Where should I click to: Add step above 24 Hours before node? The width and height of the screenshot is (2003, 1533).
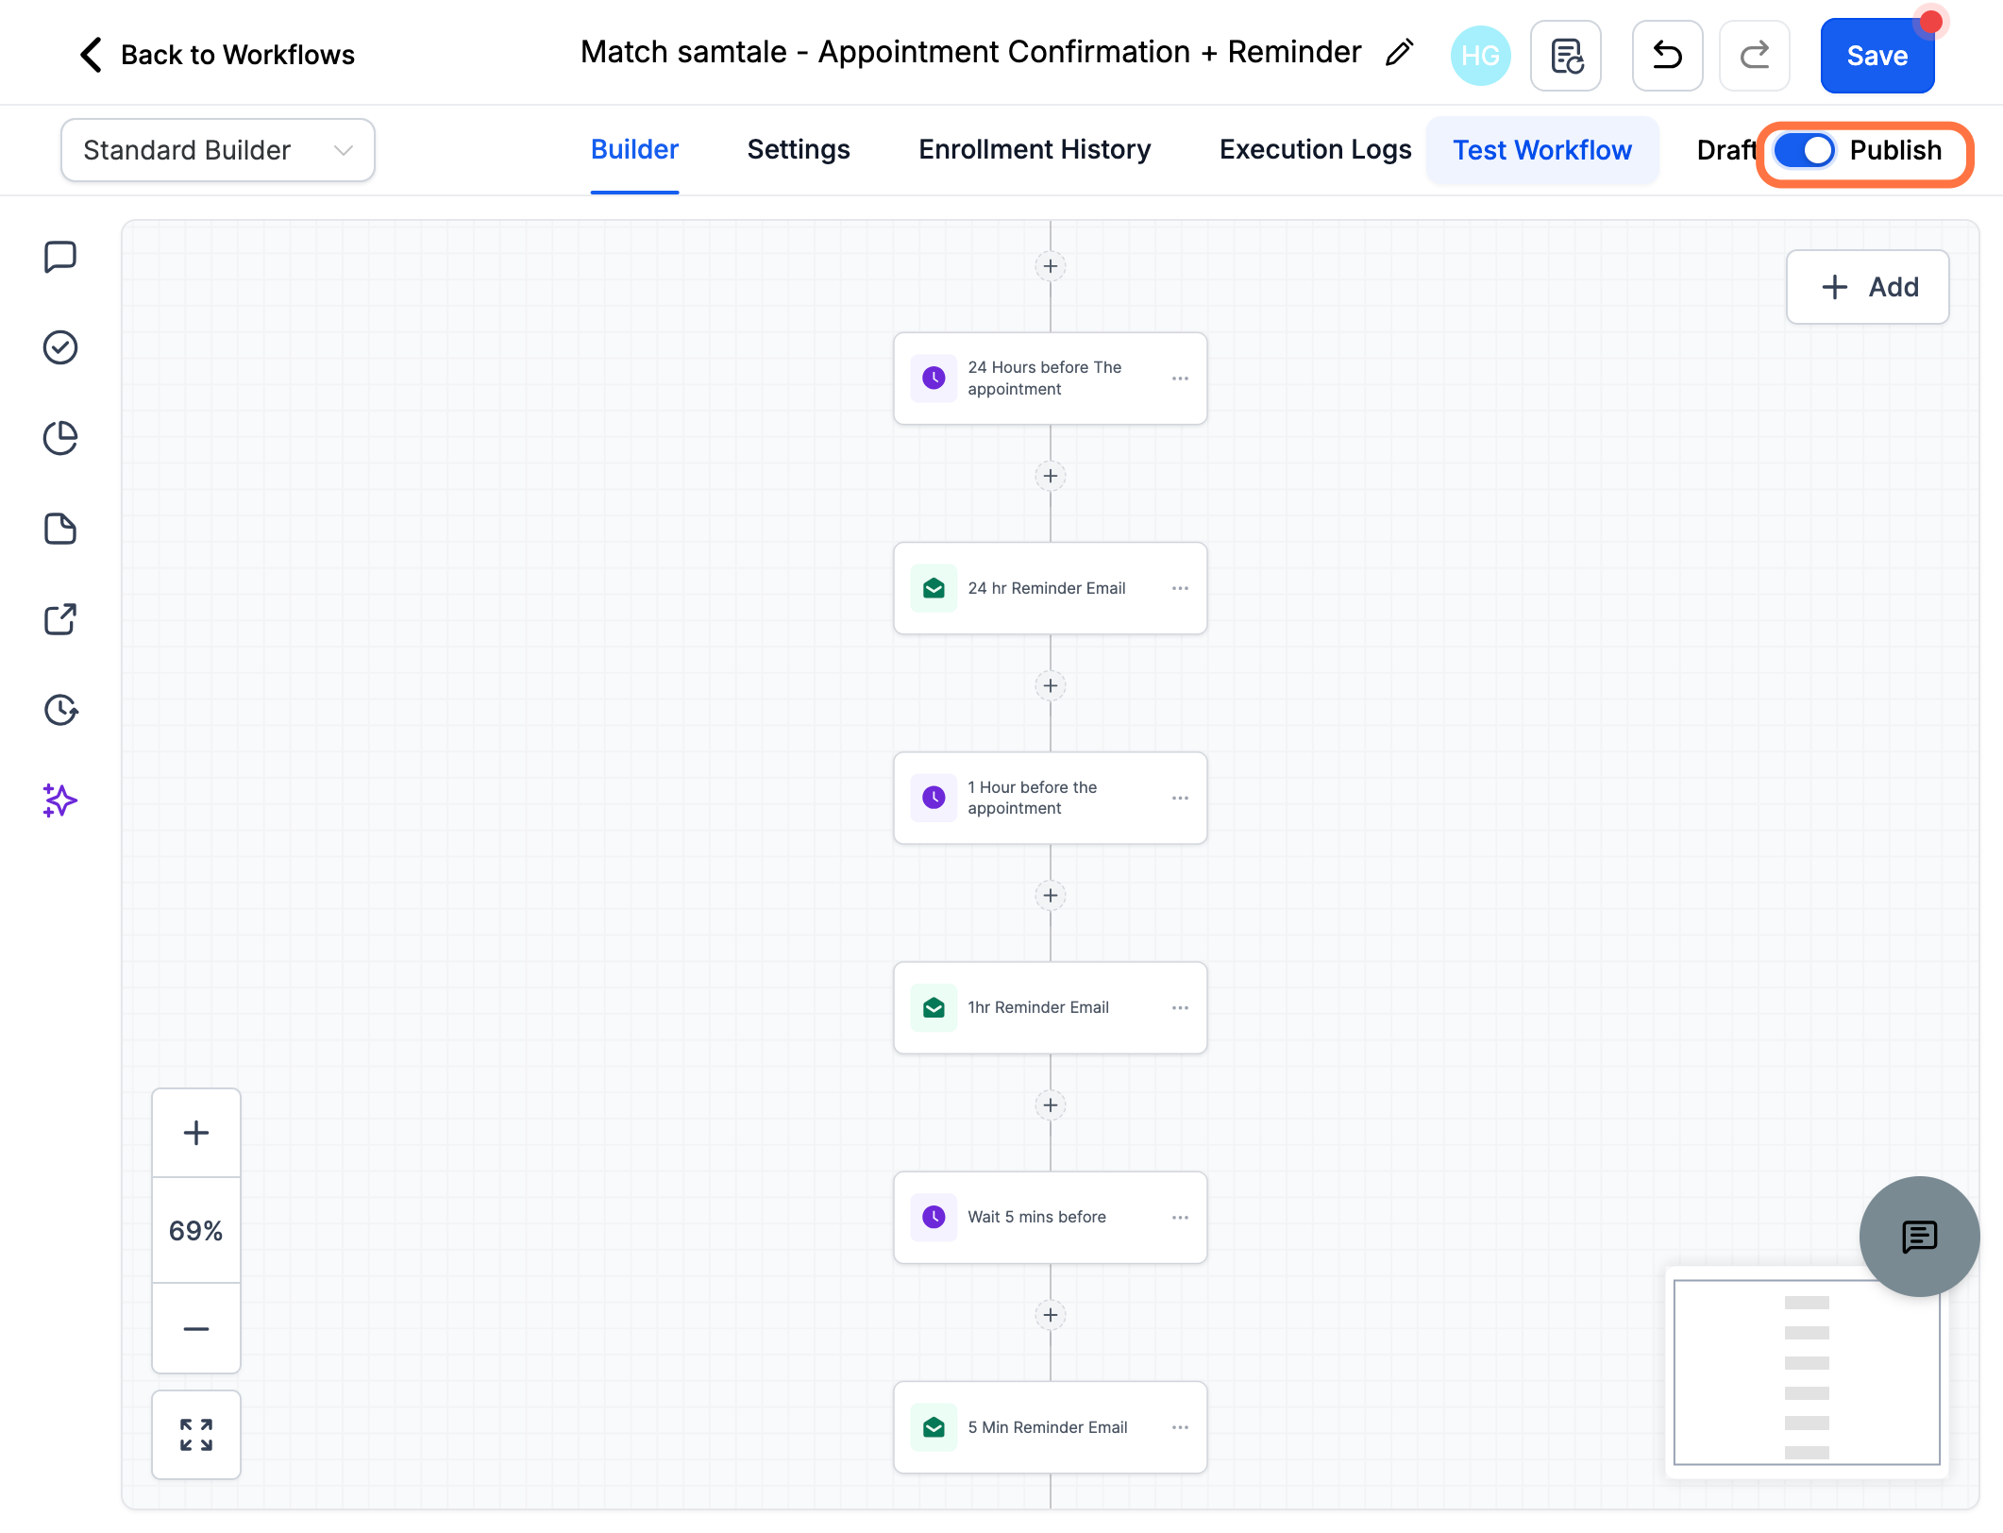pos(1051,266)
